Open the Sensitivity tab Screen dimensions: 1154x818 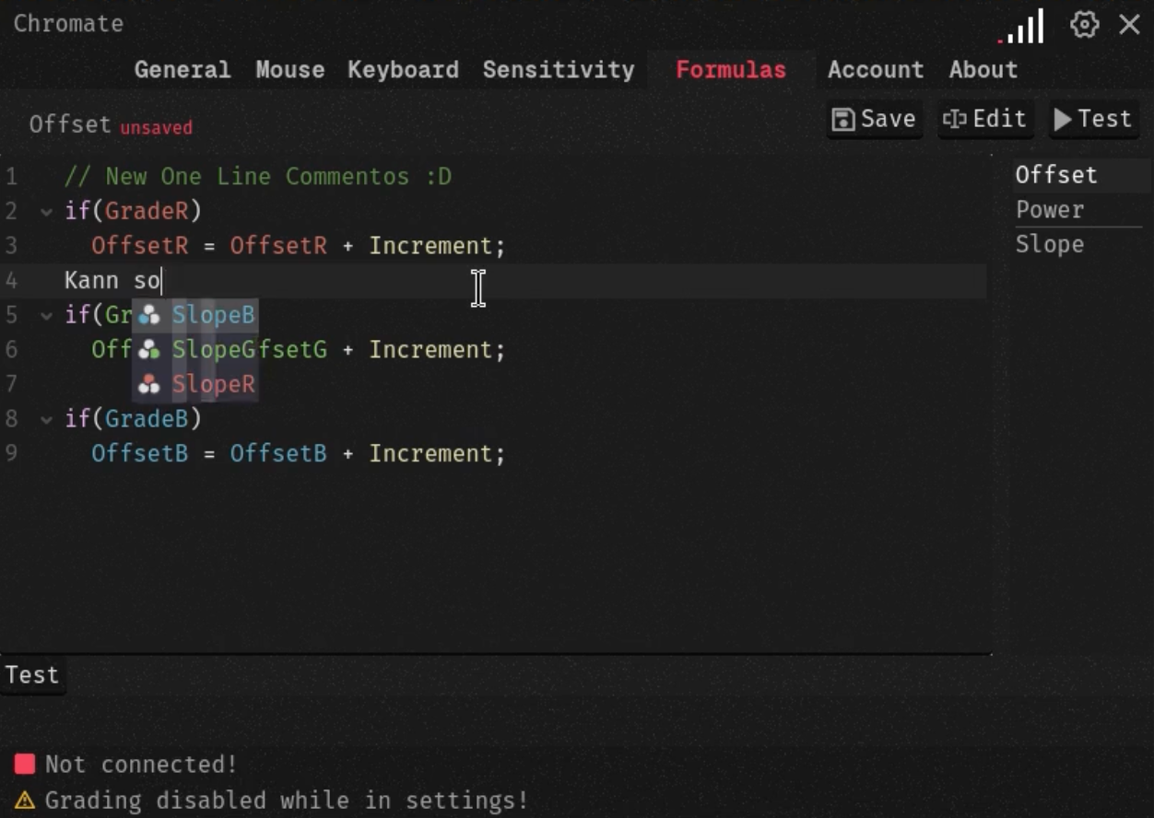click(x=558, y=70)
